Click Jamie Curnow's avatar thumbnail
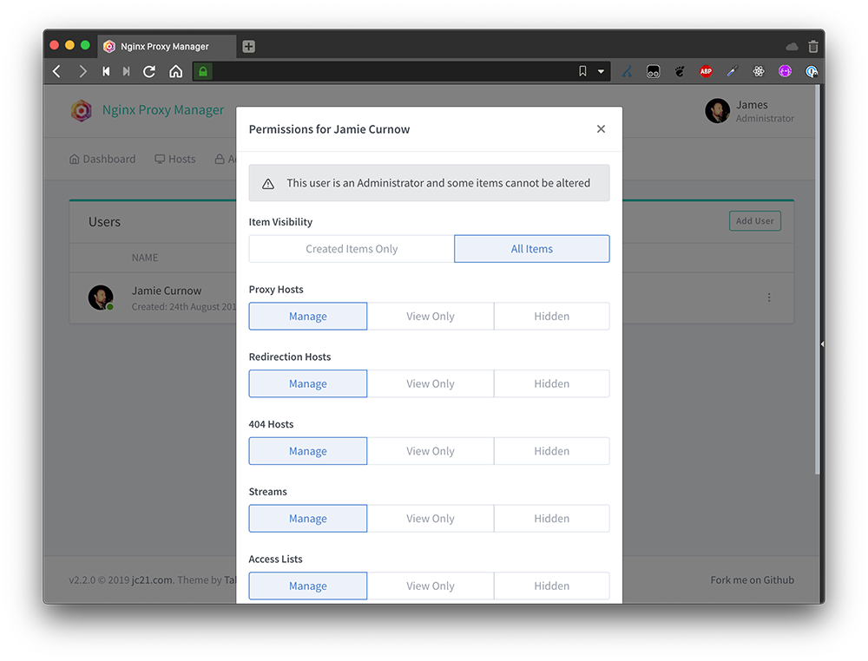 [x=100, y=297]
